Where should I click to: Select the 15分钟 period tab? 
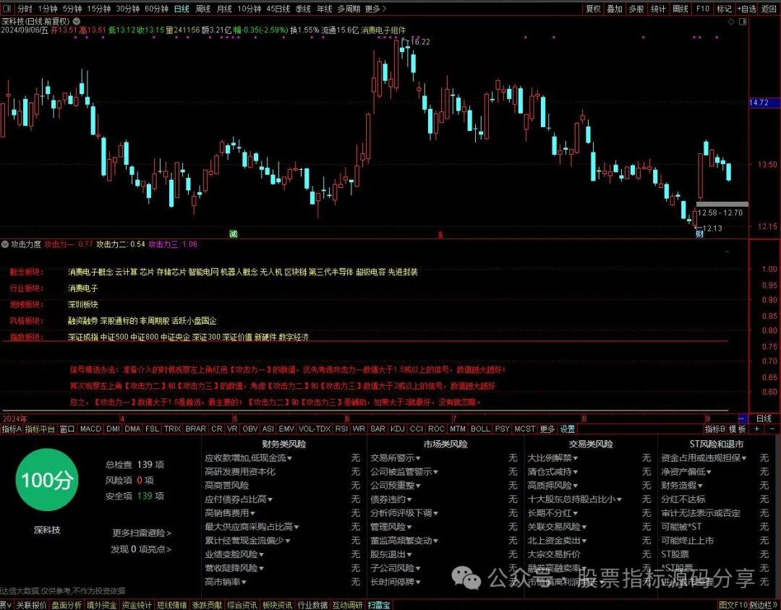pyautogui.click(x=98, y=9)
